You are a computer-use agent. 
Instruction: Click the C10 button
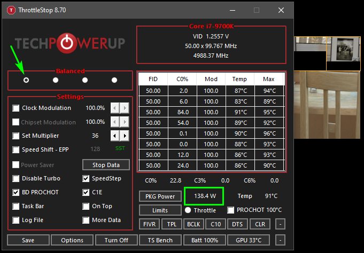click(215, 224)
